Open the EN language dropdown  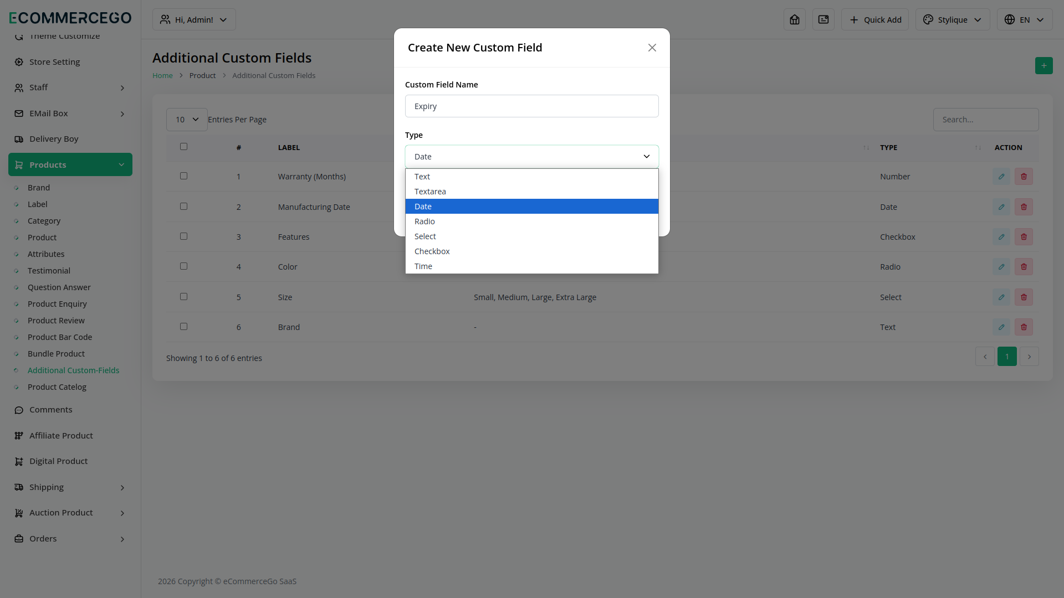(1025, 19)
